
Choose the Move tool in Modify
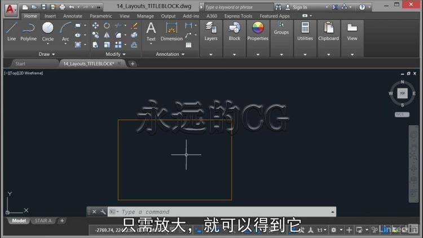(95, 25)
